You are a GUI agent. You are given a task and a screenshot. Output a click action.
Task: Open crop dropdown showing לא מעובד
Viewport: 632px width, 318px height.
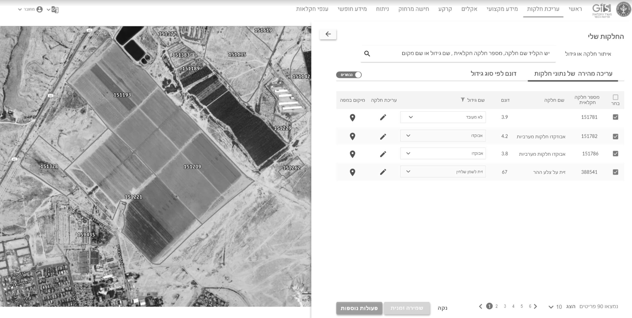(x=443, y=117)
